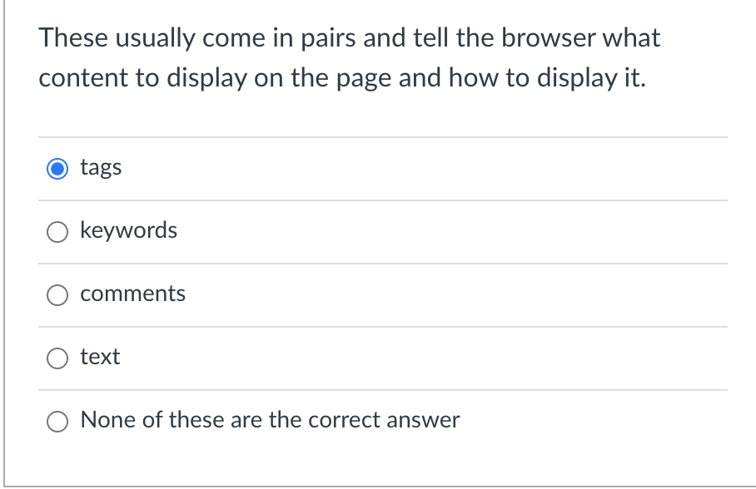Click the "tags" answer label

pyautogui.click(x=100, y=167)
